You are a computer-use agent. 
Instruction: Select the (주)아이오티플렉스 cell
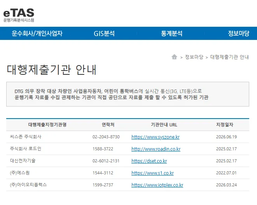(x=28, y=185)
